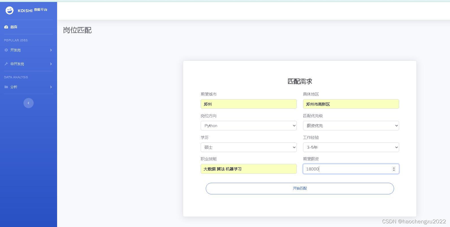Screen dimensions: 450x227
Task: Click the 职业技能 field label
Action: click(209, 159)
